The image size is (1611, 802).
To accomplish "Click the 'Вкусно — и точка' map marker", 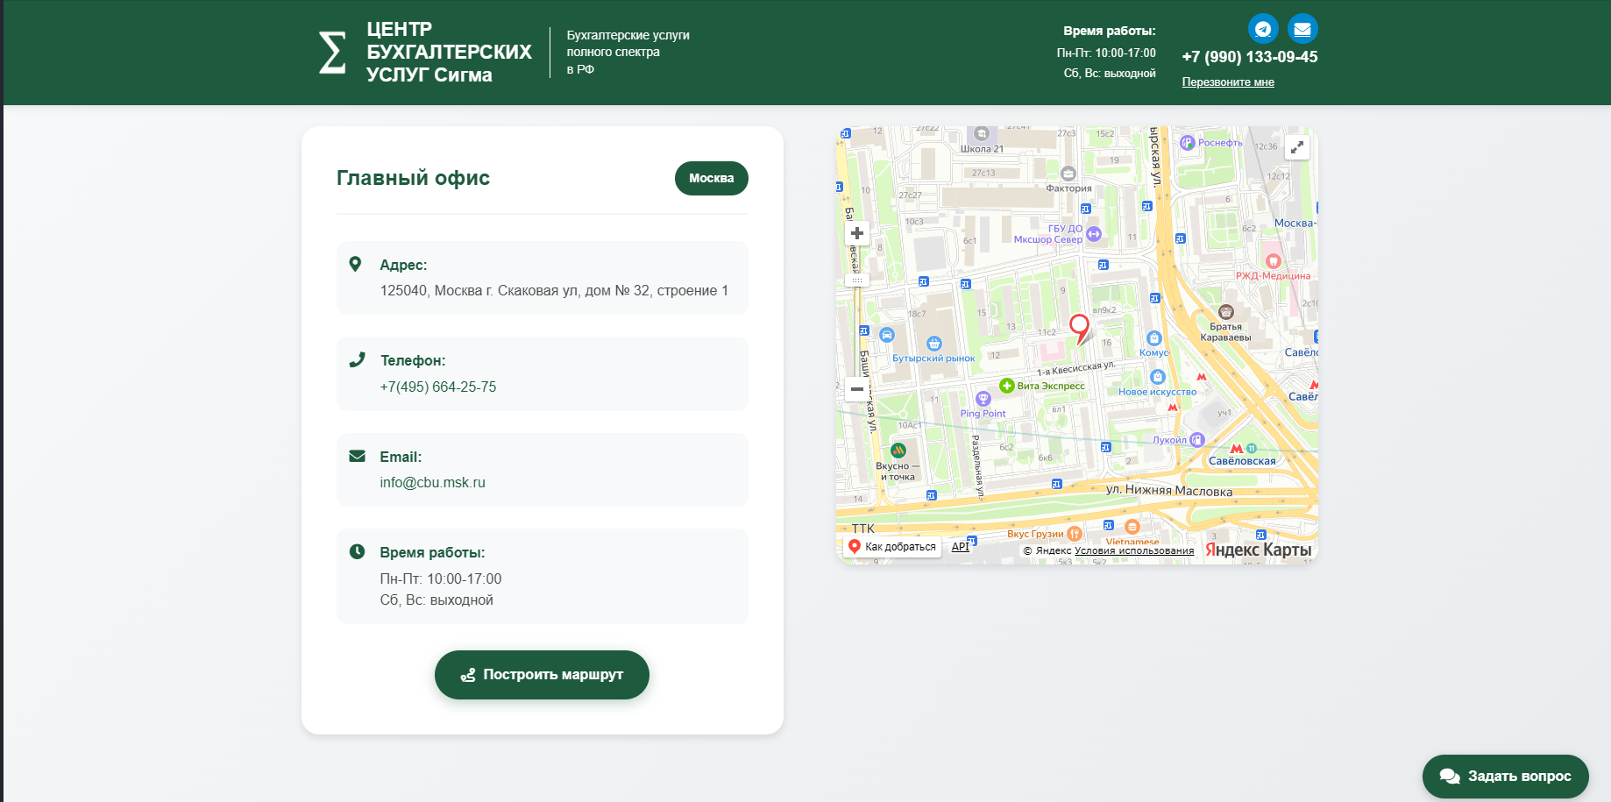I will point(898,451).
